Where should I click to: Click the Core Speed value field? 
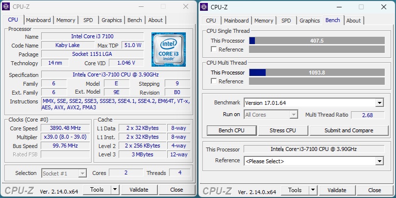click(65, 128)
